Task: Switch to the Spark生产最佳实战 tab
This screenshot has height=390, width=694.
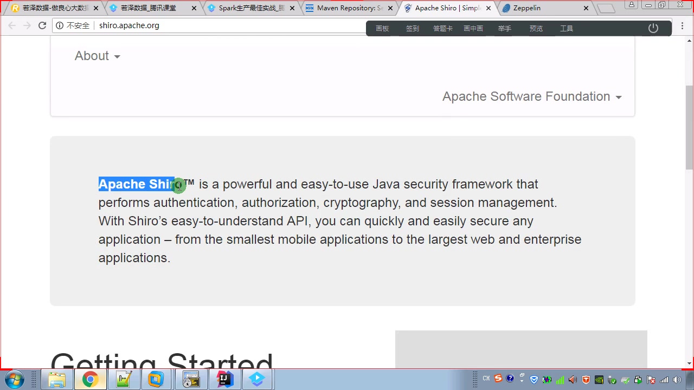Action: point(250,8)
